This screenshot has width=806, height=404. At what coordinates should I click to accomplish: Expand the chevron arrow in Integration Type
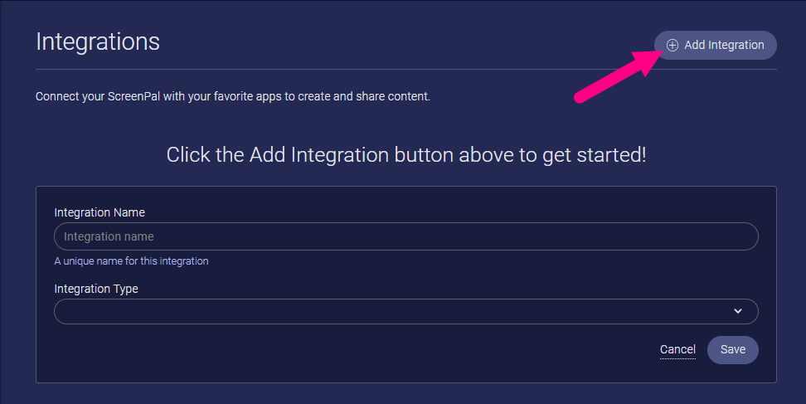tap(738, 311)
